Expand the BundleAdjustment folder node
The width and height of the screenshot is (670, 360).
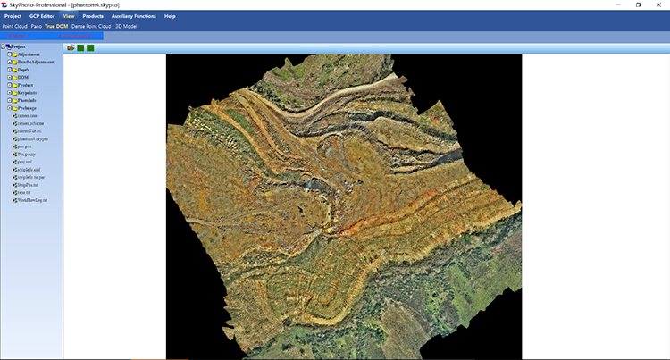[9, 63]
